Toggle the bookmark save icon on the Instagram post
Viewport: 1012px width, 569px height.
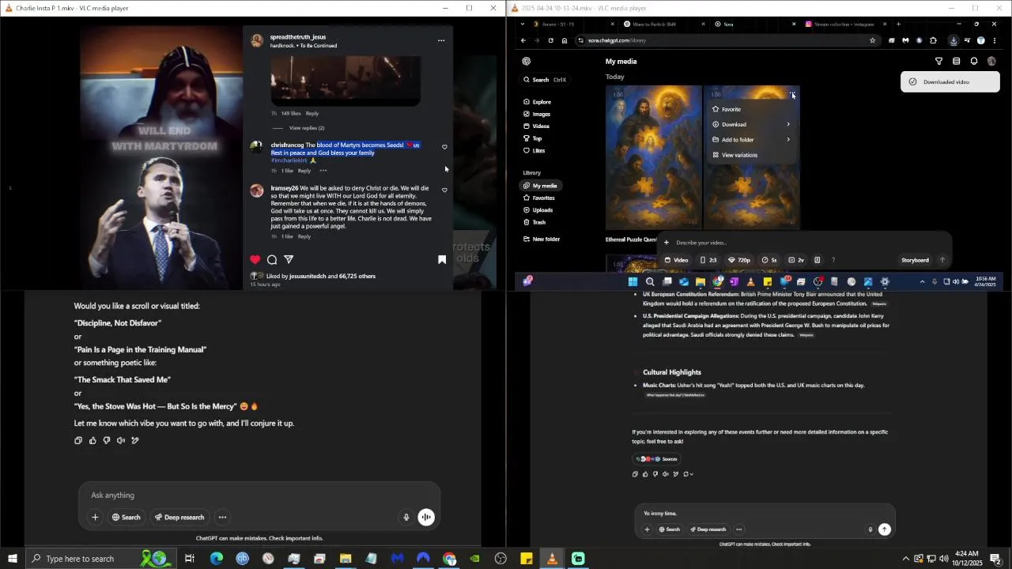pos(442,259)
